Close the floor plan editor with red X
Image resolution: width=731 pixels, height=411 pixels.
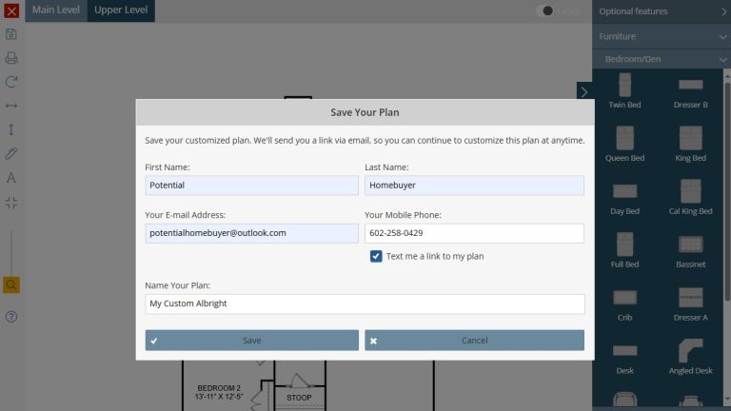pyautogui.click(x=11, y=10)
